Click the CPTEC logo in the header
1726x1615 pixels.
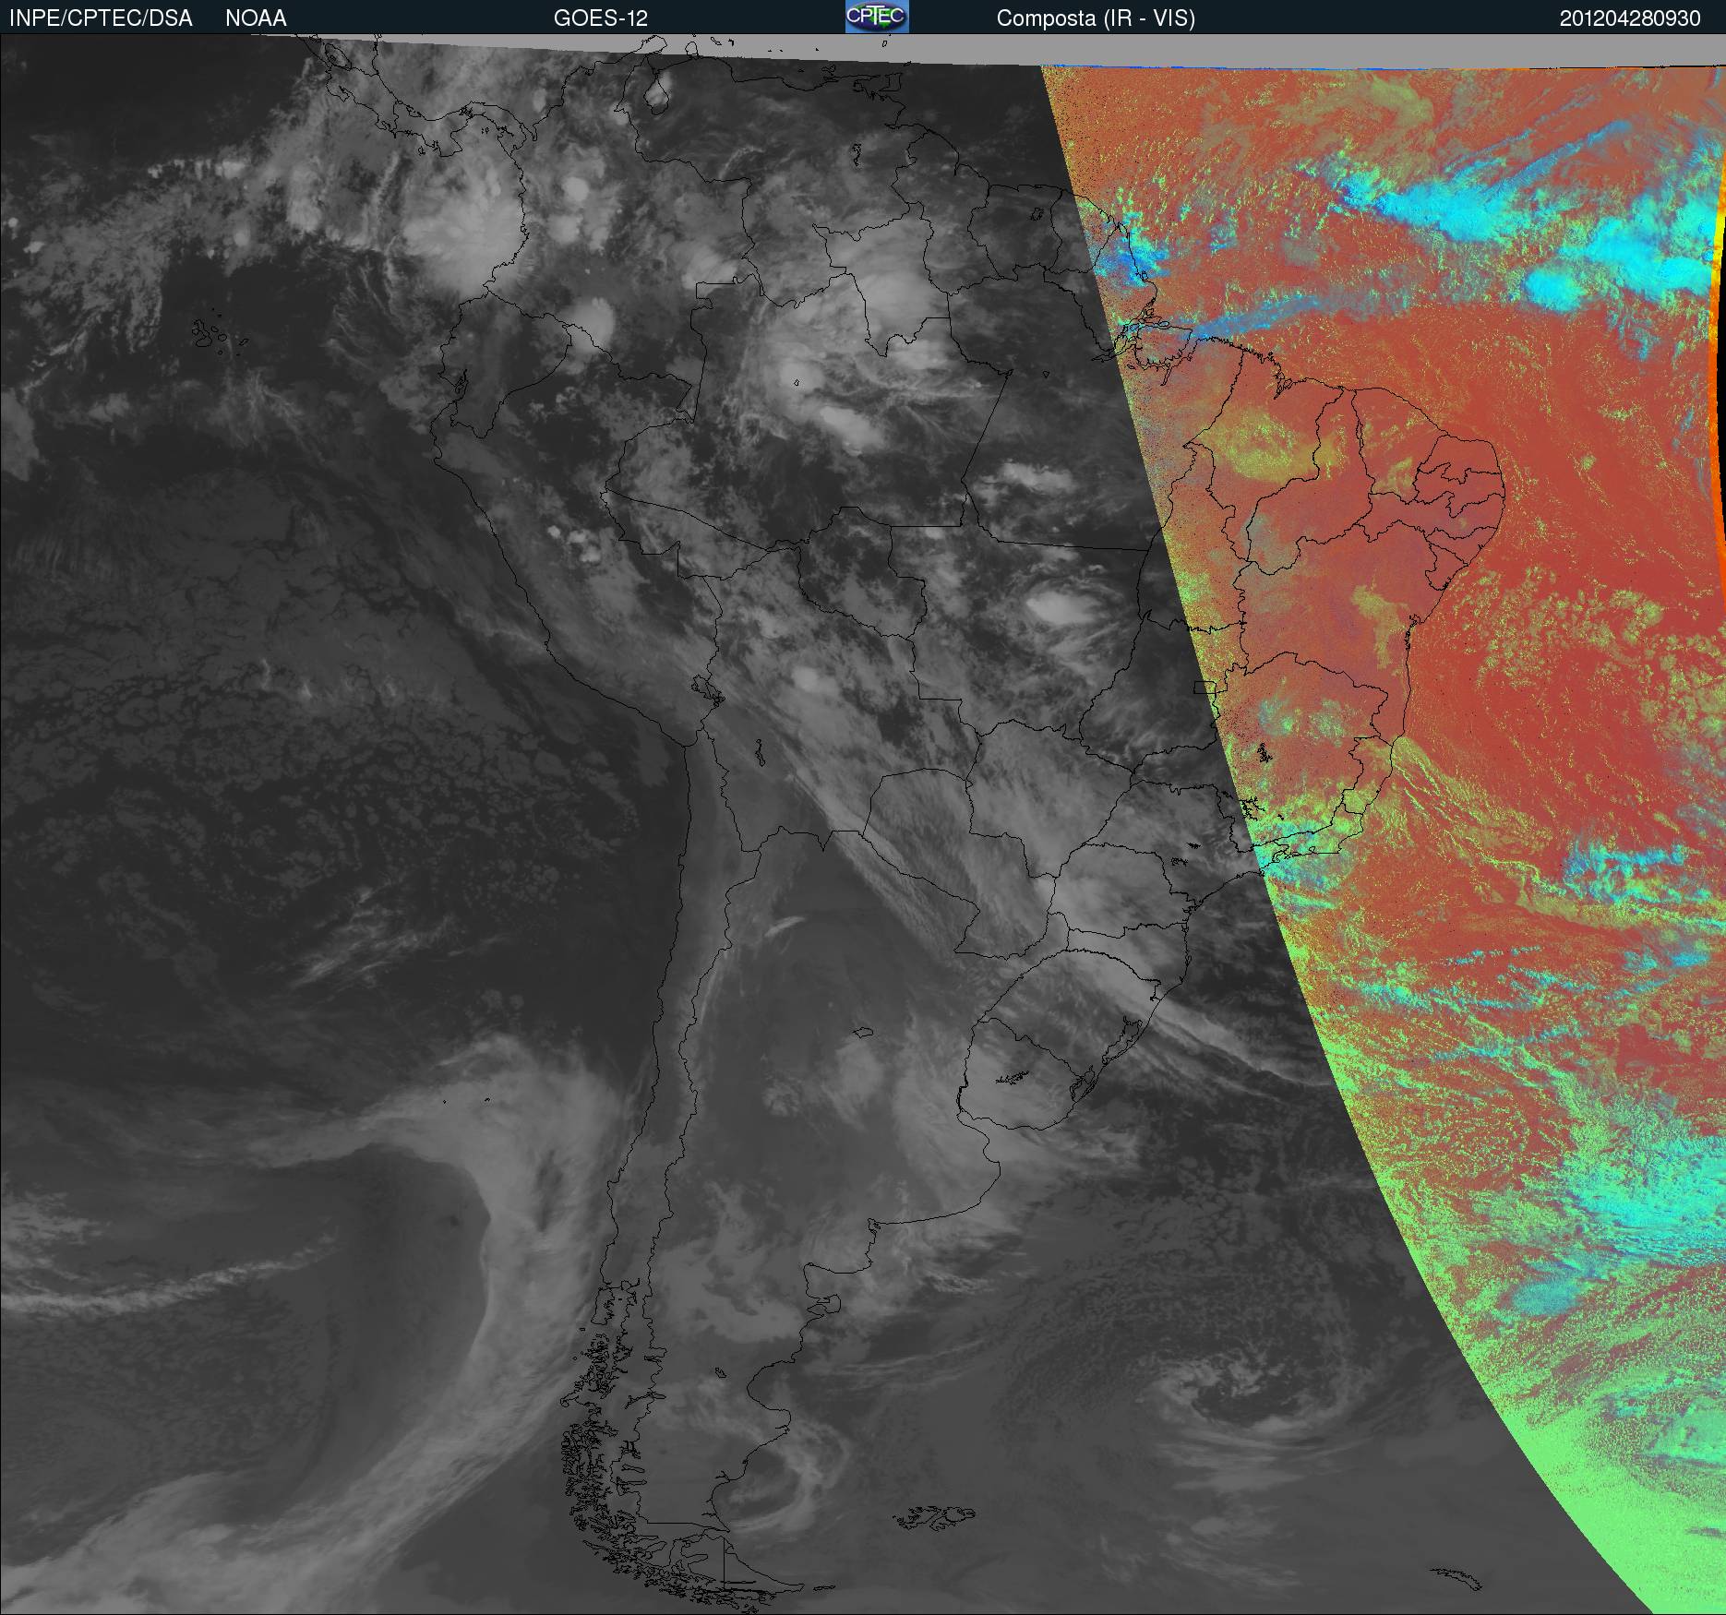tap(877, 17)
